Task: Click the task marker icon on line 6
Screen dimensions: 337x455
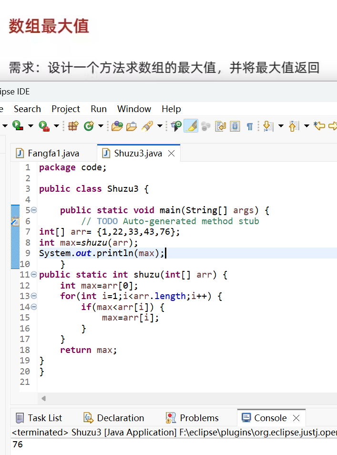Action: (15, 221)
